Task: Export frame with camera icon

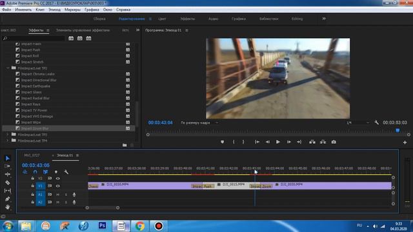Action: [x=334, y=142]
